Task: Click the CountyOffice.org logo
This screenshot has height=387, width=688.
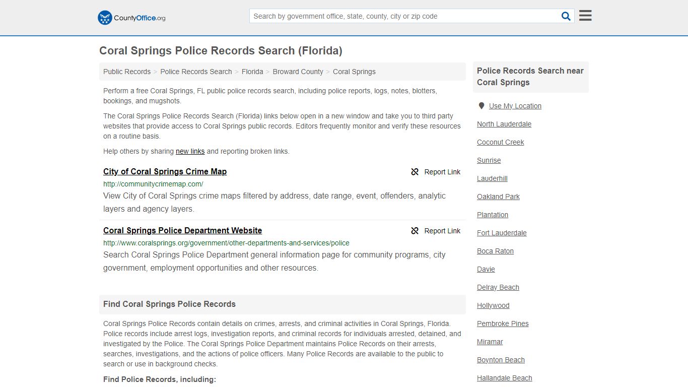Action: 131,18
